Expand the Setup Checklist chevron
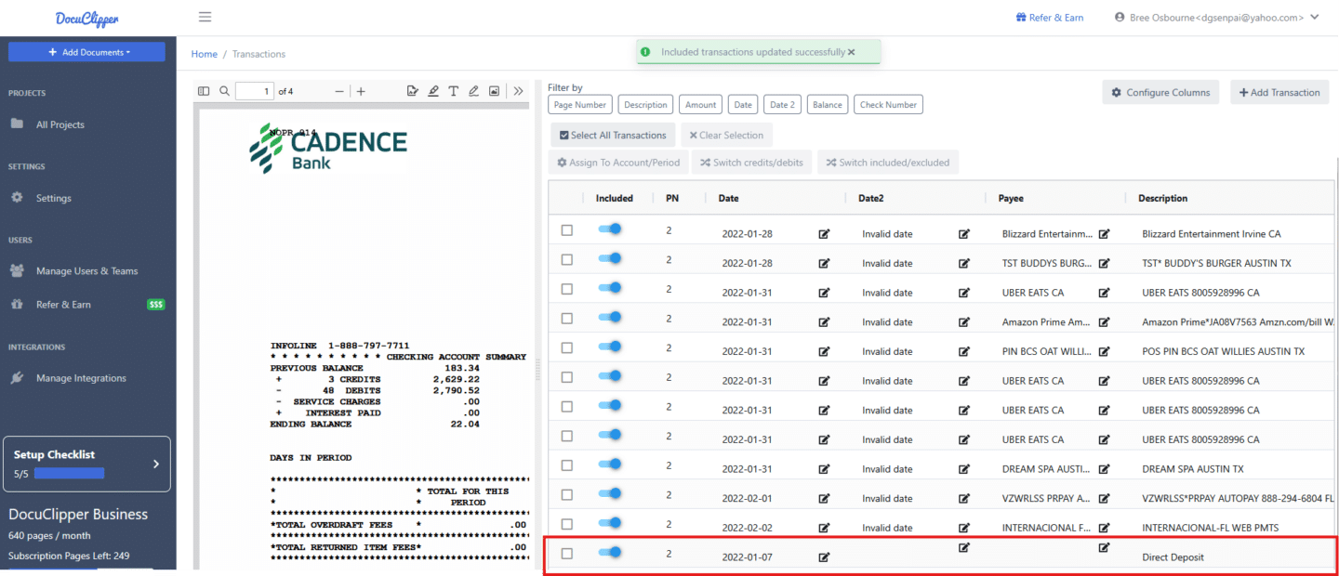Viewport: 1339px width, 576px height. pos(155,464)
